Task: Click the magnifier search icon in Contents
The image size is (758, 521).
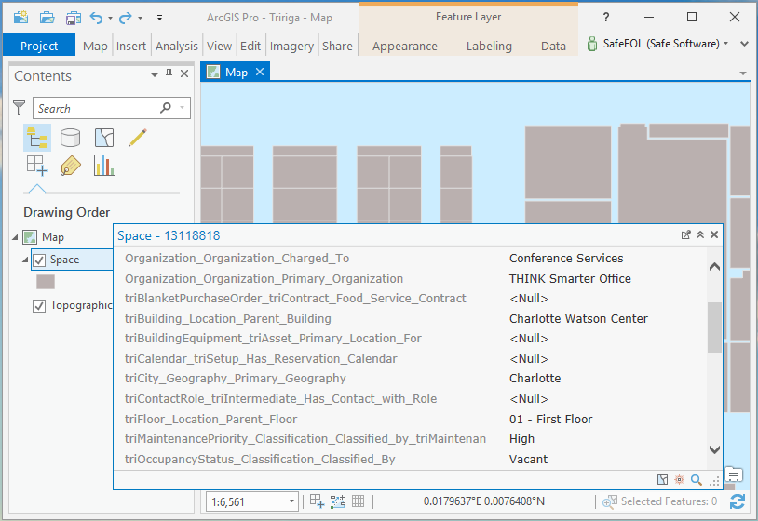Action: [166, 107]
